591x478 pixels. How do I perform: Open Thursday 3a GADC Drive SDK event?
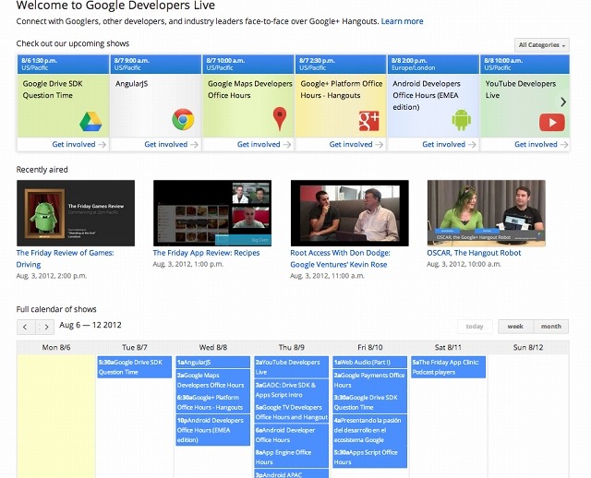(x=292, y=389)
